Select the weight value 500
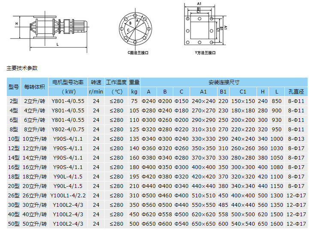 (x=134, y=224)
